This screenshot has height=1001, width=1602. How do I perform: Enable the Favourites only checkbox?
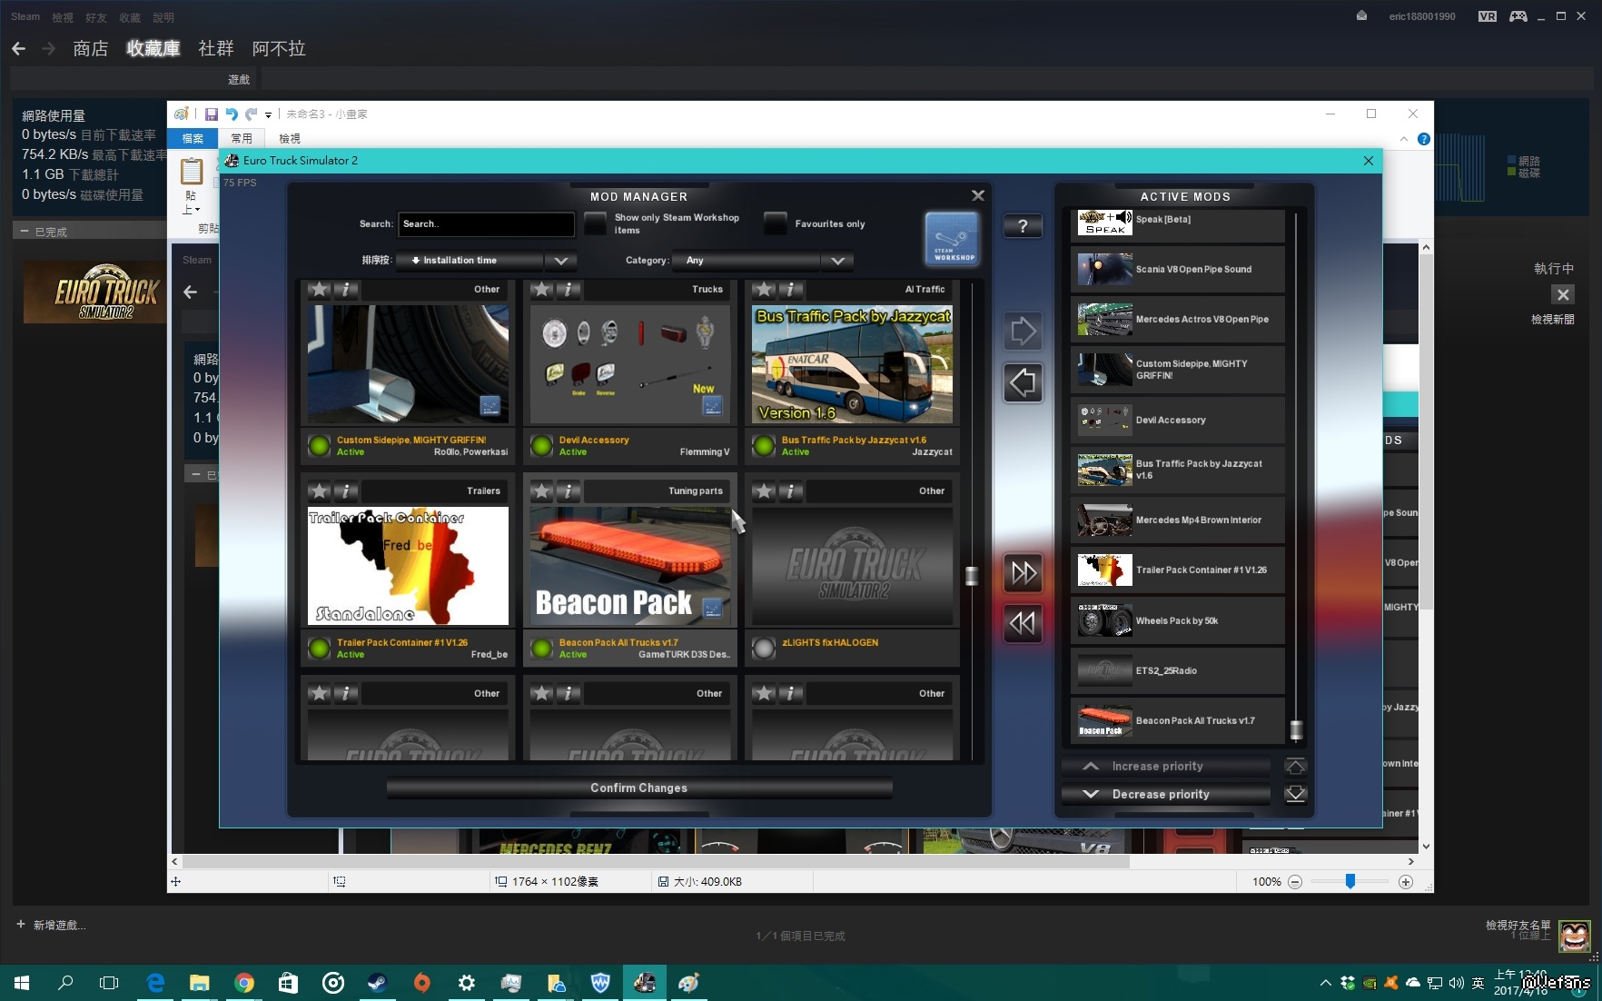coord(776,223)
